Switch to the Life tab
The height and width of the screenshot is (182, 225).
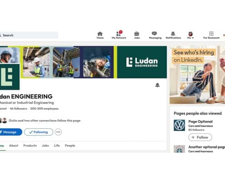(57, 146)
